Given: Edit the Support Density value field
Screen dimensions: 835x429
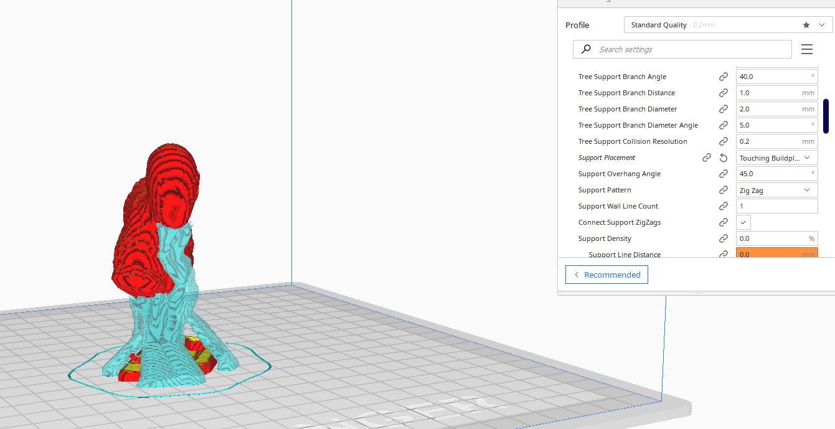Looking at the screenshot, I should [x=771, y=238].
